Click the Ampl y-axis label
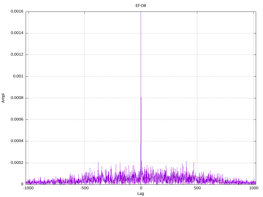The width and height of the screenshot is (263, 197). coord(3,98)
